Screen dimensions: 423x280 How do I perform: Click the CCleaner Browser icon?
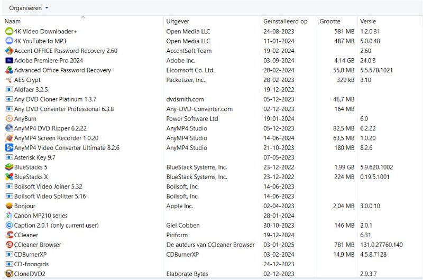(9, 245)
